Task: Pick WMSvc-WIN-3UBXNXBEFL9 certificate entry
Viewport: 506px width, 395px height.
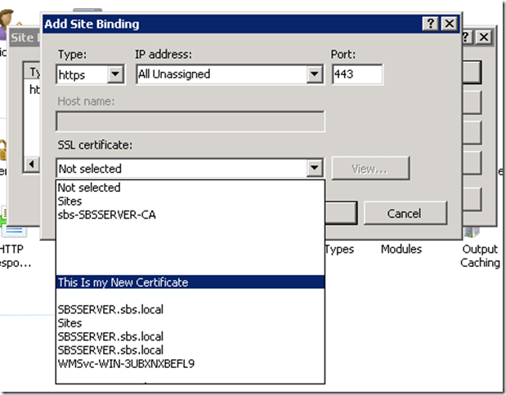Action: 126,363
